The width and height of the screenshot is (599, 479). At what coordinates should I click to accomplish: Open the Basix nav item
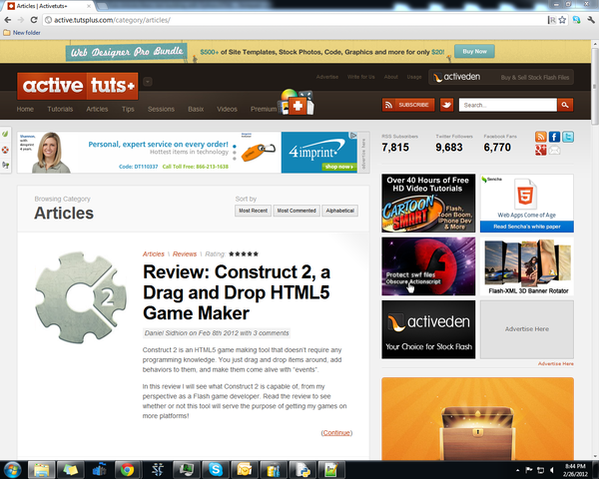pos(196,109)
